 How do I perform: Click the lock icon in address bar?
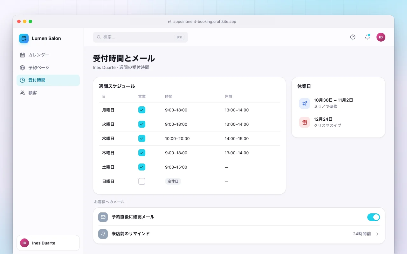pyautogui.click(x=169, y=22)
